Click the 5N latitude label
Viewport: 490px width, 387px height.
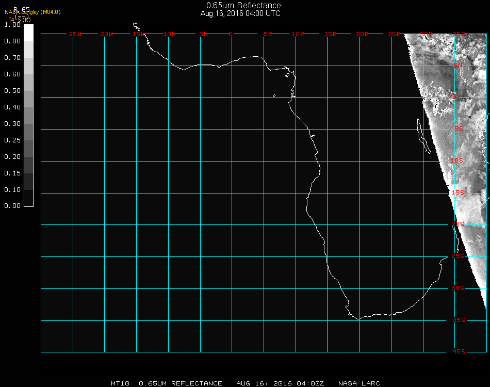[458, 65]
